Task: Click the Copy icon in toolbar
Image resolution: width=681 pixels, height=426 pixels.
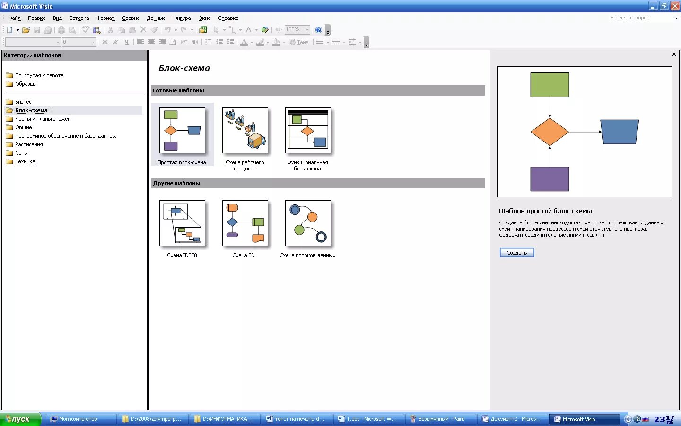Action: pos(121,30)
